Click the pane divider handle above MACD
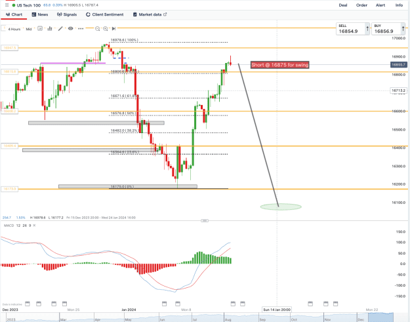This screenshot has width=410, height=322. 205,220
